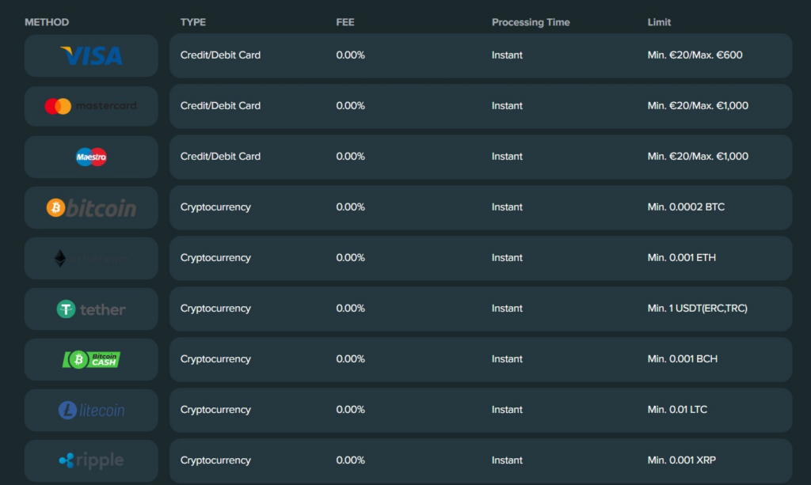Image resolution: width=811 pixels, height=485 pixels.
Task: Click the Limit column header
Action: click(659, 22)
